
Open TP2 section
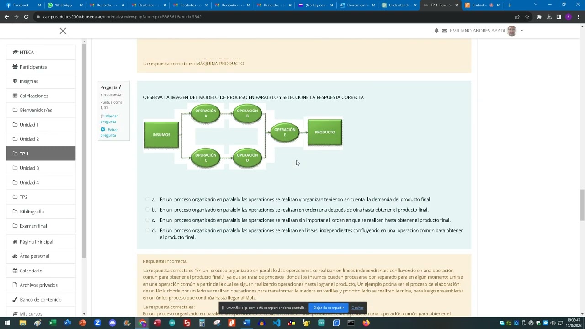click(x=41, y=197)
